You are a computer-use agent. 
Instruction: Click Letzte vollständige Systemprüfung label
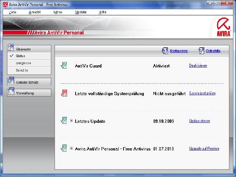tap(110, 94)
